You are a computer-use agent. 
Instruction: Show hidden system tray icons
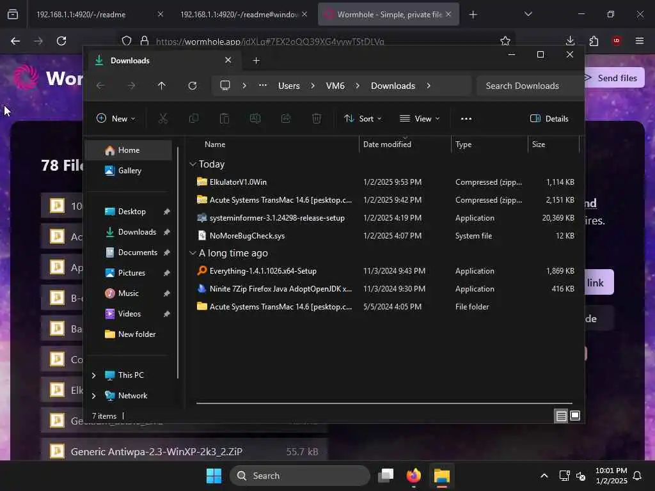click(544, 476)
